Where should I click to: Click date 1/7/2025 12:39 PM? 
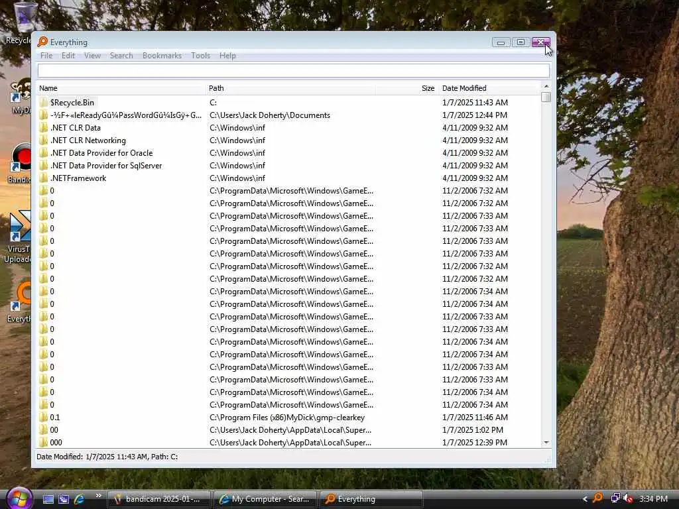[x=475, y=442]
